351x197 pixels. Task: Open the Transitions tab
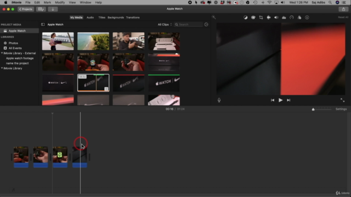coord(133,18)
